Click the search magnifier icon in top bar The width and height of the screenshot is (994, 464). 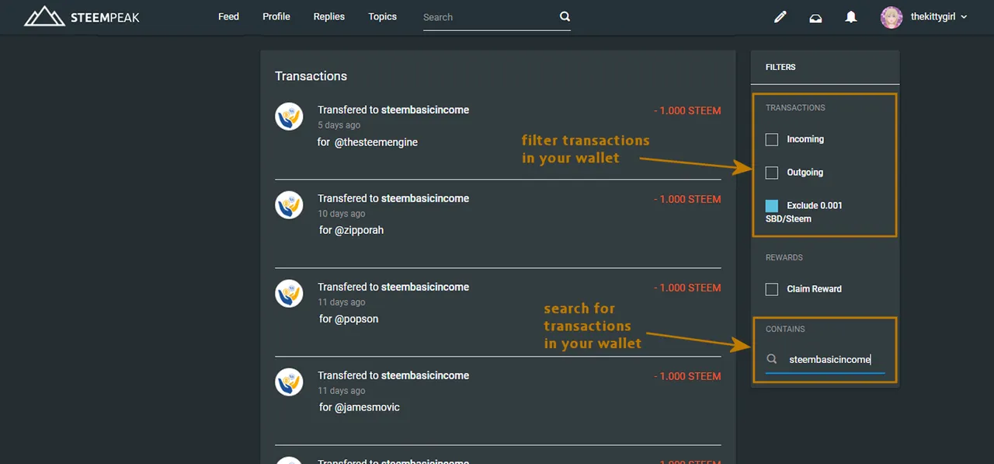coord(565,16)
